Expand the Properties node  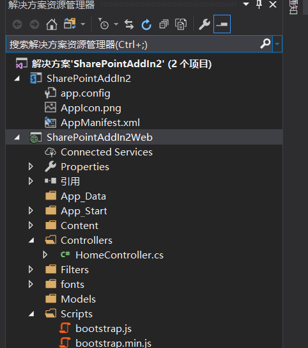pos(31,167)
